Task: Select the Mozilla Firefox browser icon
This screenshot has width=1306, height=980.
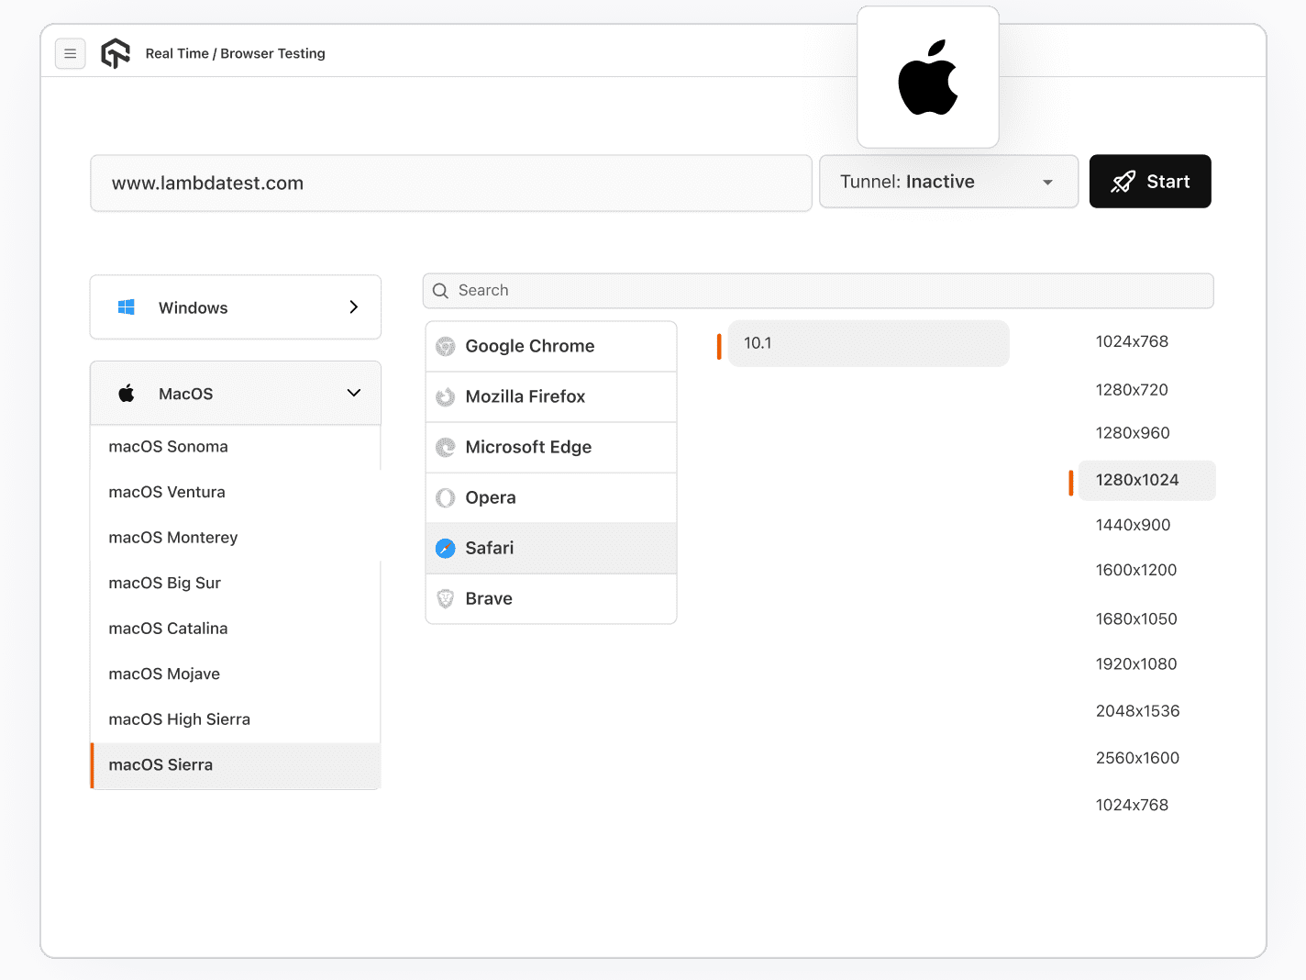Action: coord(446,396)
